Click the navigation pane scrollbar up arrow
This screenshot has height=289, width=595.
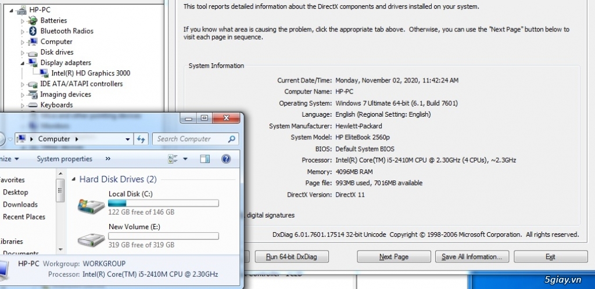(60, 174)
